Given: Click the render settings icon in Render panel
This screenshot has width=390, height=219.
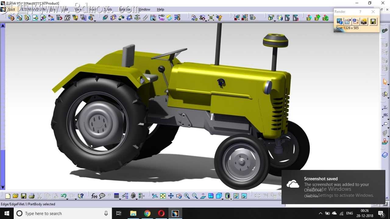Looking at the screenshot, I should pyautogui.click(x=348, y=21).
